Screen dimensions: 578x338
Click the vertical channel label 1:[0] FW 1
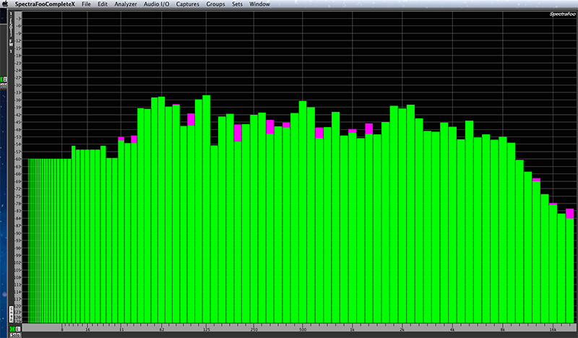tap(11, 31)
